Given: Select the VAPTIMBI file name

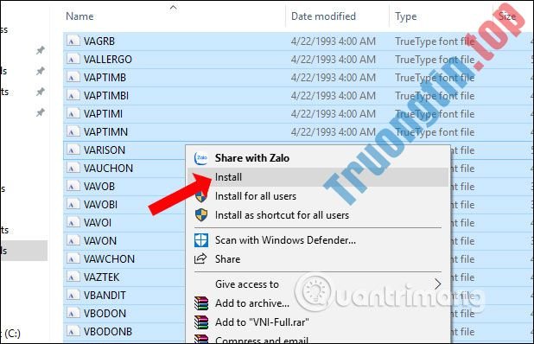Looking at the screenshot, I should click(x=106, y=96).
